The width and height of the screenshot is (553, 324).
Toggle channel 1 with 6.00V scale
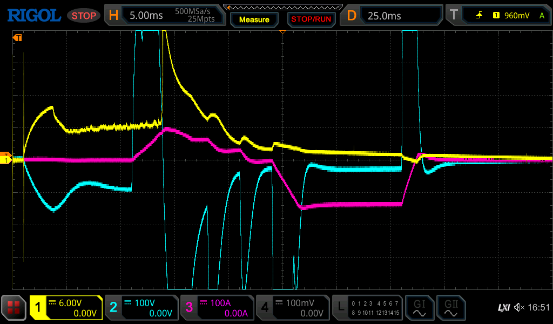click(66, 308)
